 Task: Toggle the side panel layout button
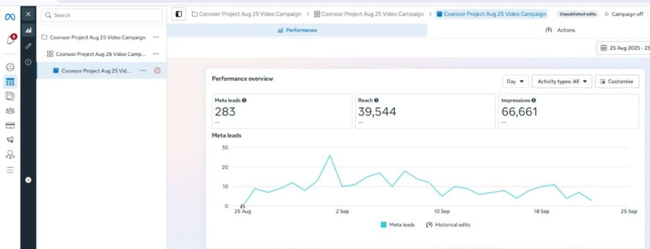(179, 14)
